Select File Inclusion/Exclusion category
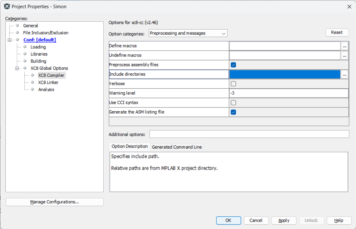The height and width of the screenshot is (229, 356). [45, 33]
